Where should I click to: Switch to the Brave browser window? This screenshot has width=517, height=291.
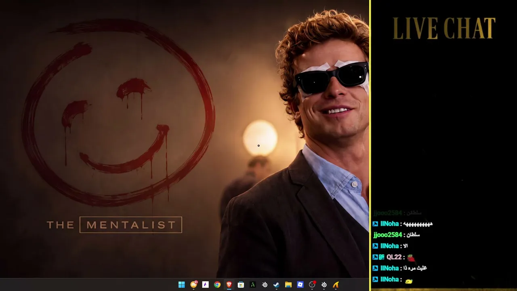coord(229,285)
